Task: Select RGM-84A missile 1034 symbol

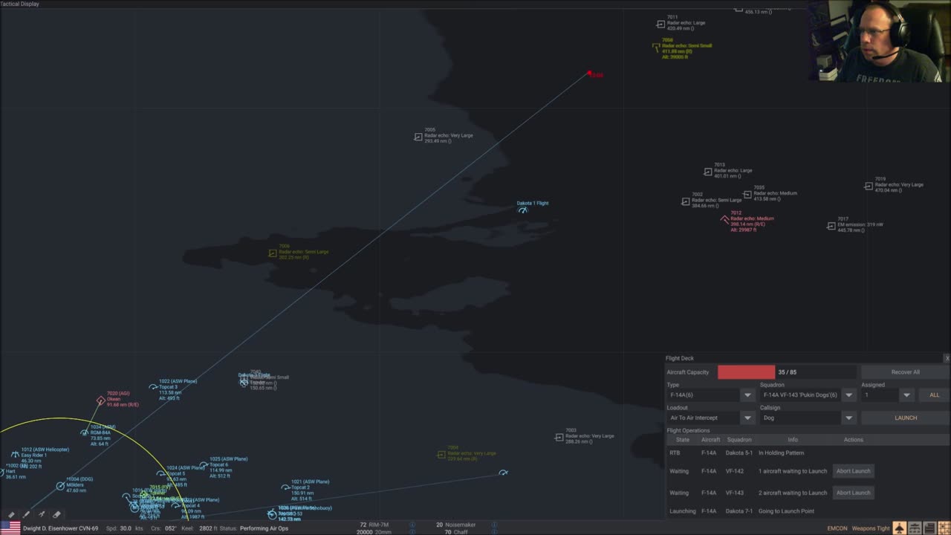Action: pos(85,432)
